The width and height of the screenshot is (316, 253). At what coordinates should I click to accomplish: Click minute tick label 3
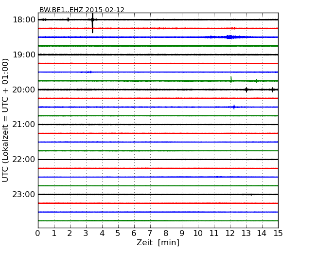pos(86,234)
